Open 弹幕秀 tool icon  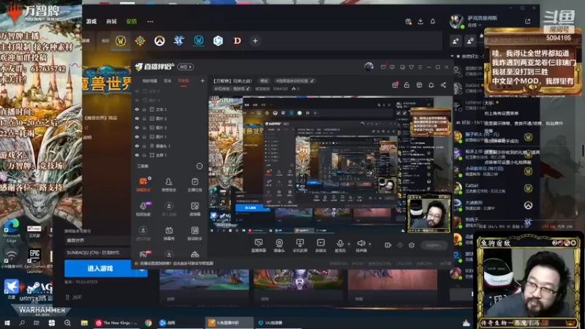coord(169,233)
